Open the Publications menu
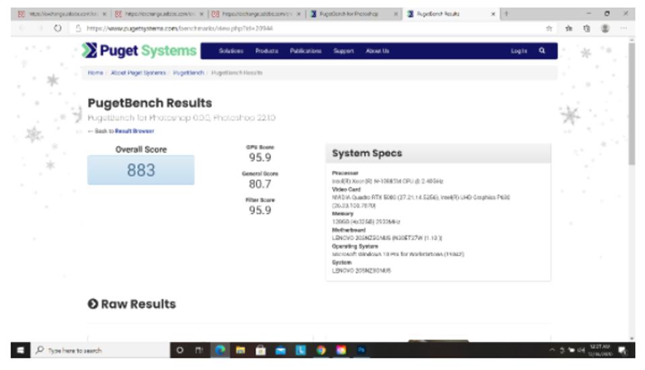This screenshot has height=370, width=645. point(305,51)
